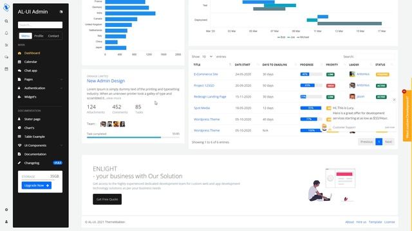Focus the table Search input field
412x231 pixels.
[x=375, y=57]
